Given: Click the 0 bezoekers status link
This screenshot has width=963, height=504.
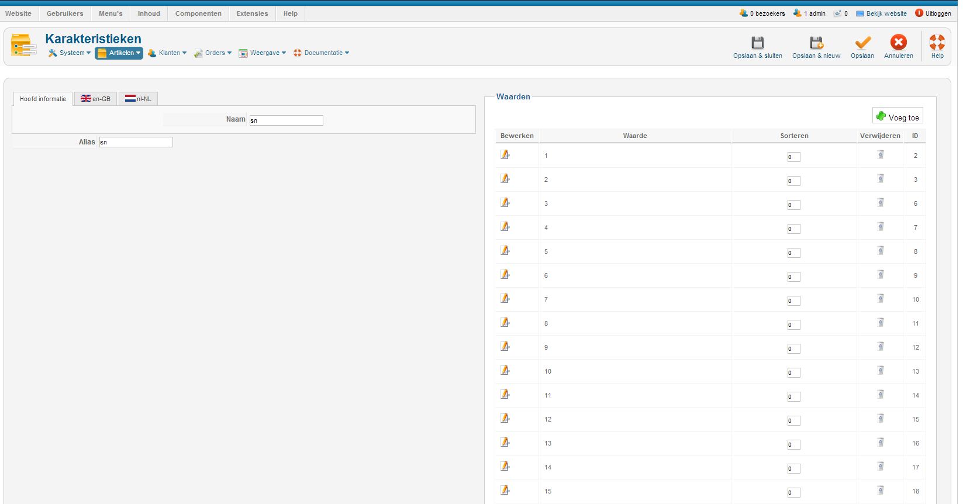Looking at the screenshot, I should pos(767,13).
